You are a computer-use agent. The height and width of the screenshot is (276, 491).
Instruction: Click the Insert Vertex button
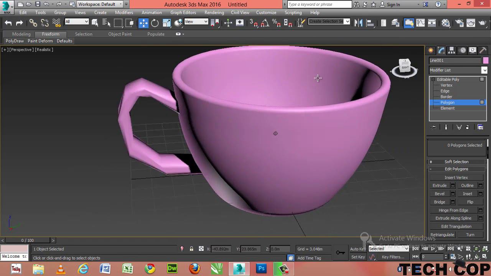(456, 178)
